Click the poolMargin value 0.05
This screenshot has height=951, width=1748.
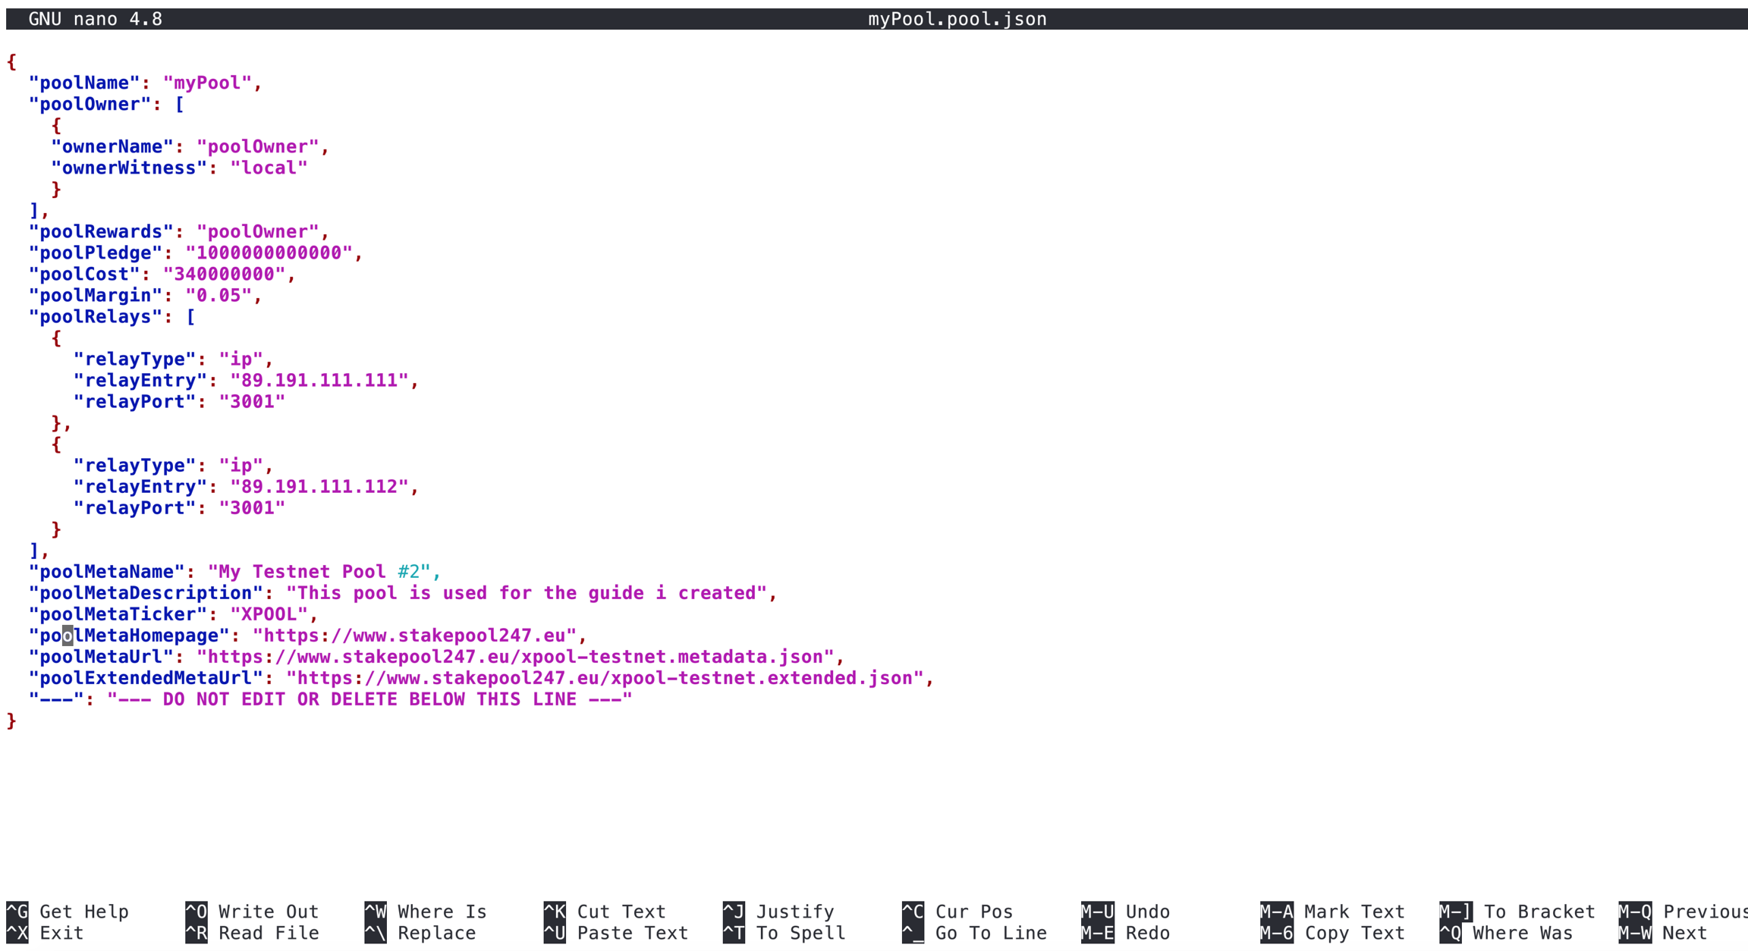tap(218, 295)
